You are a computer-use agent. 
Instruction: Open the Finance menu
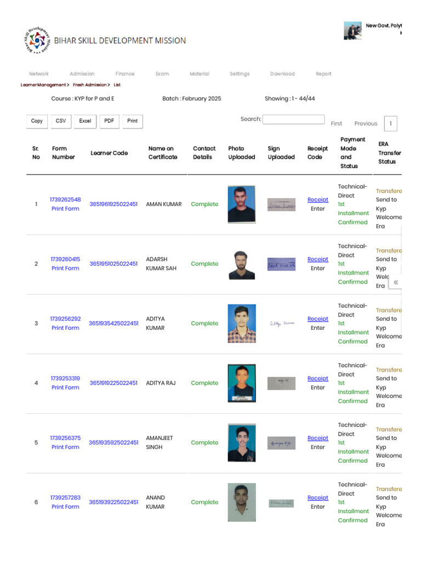click(x=125, y=74)
